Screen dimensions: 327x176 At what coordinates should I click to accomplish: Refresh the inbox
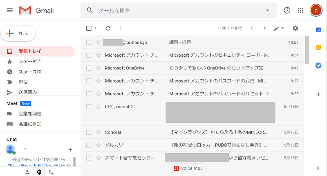pos(108,28)
